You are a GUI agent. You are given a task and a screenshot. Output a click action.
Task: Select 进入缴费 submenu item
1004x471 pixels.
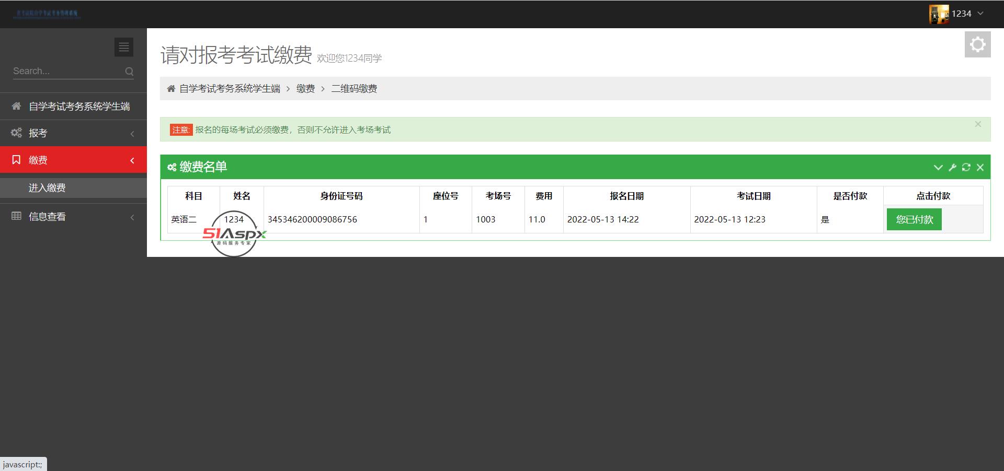(47, 188)
